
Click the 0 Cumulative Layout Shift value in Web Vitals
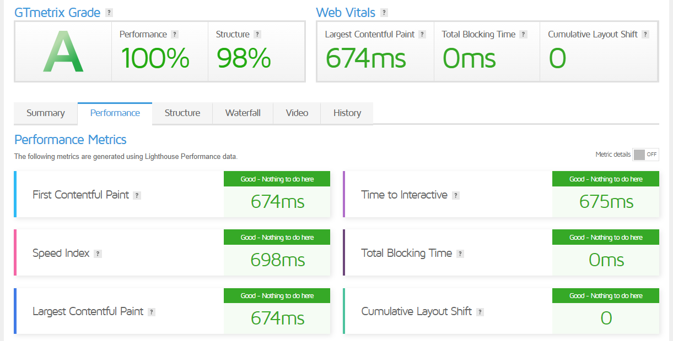point(558,58)
